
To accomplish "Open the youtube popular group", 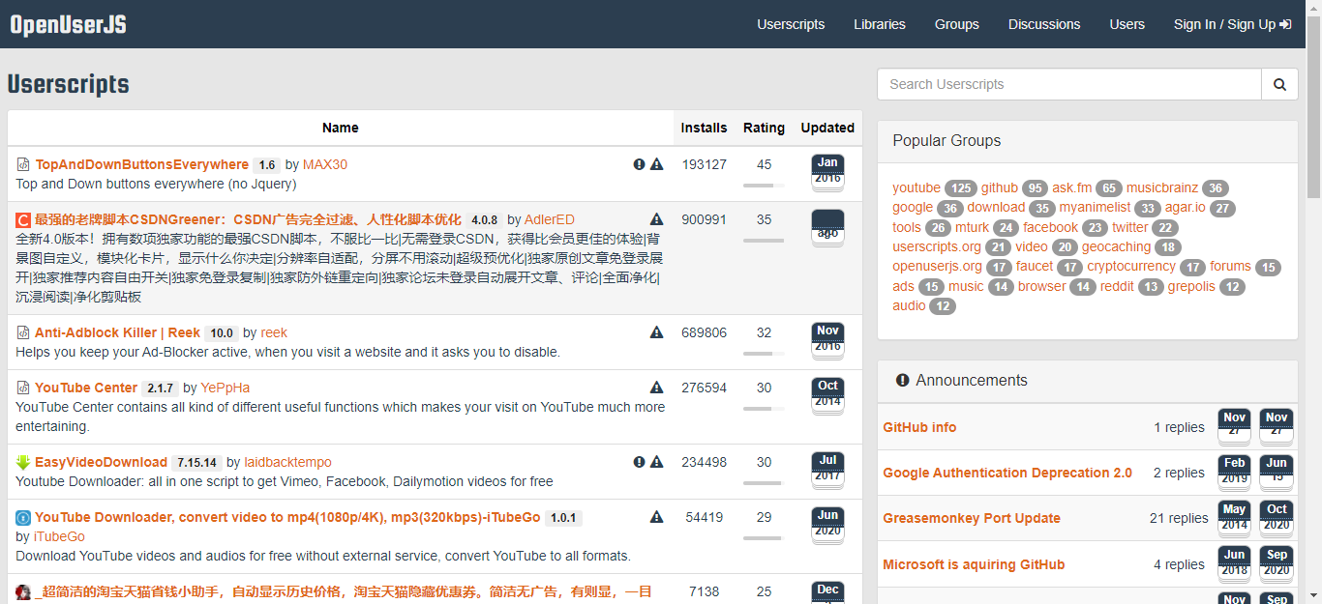I will pos(916,187).
